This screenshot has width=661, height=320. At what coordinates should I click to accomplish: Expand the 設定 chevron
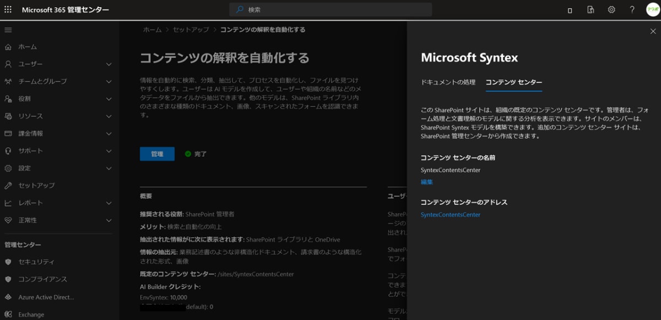pyautogui.click(x=109, y=168)
